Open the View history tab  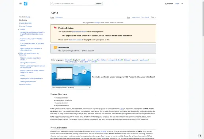click(x=145, y=17)
